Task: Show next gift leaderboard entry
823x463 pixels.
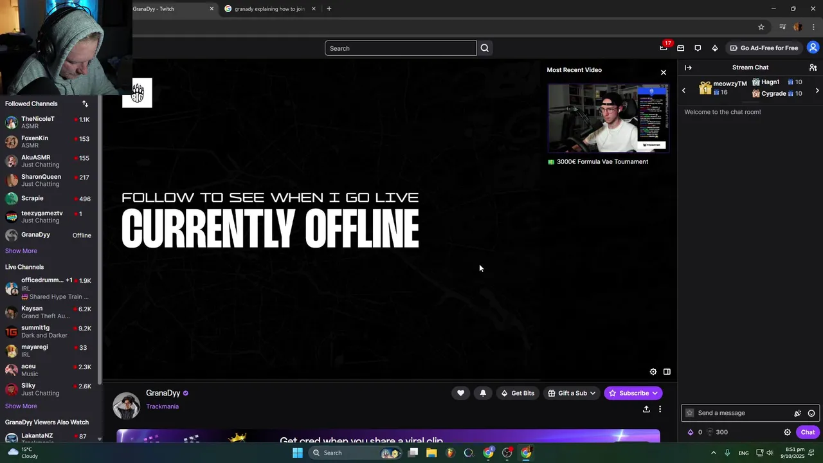Action: (817, 91)
